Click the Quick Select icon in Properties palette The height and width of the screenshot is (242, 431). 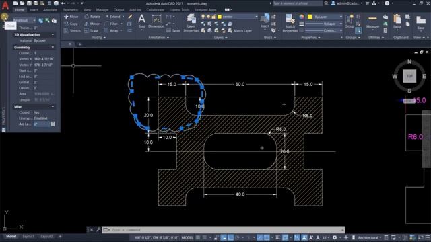tap(55, 20)
